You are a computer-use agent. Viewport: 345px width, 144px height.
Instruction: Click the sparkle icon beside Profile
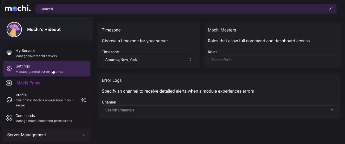point(83,100)
